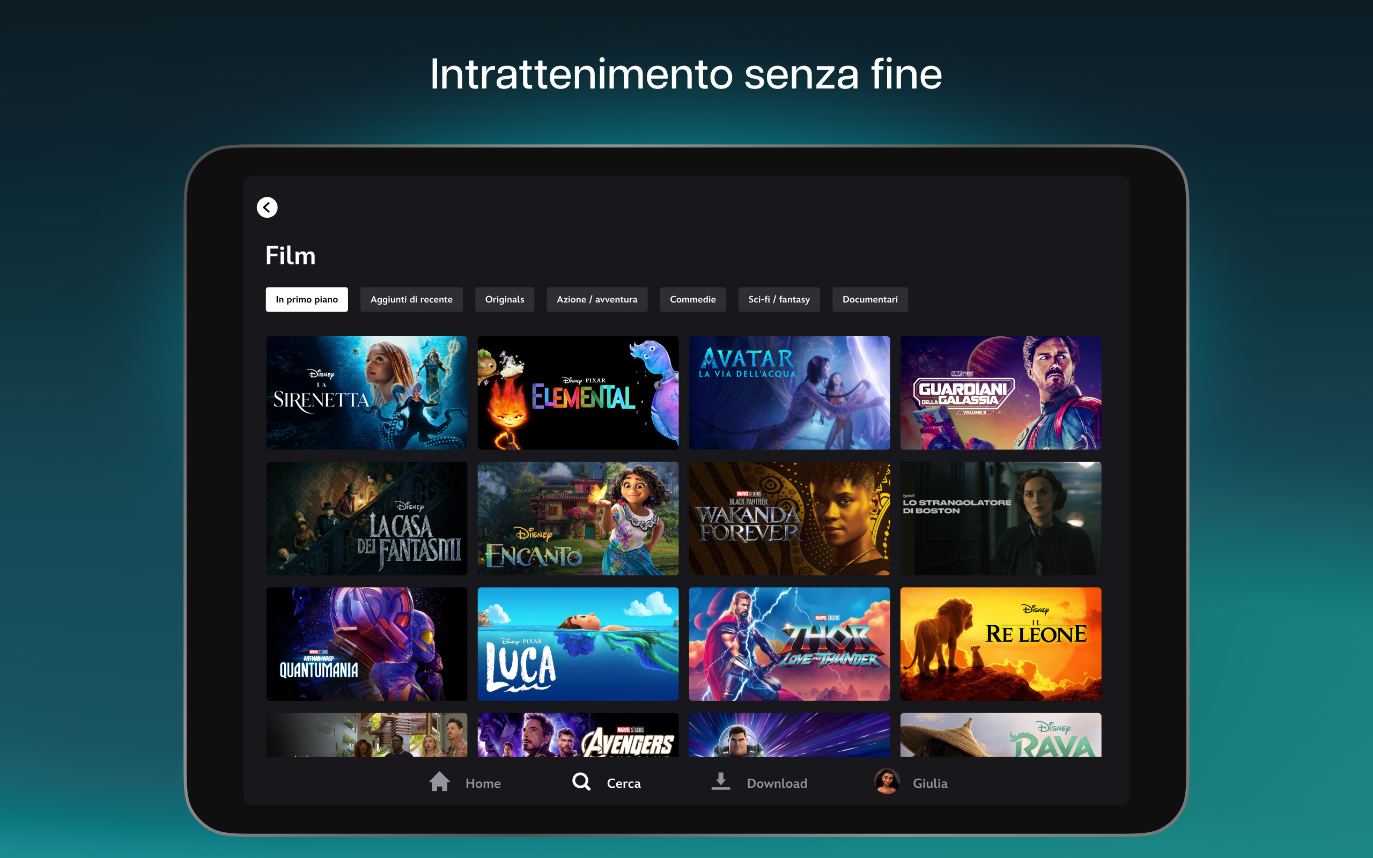Choose Il Re Leone thumbnail
Image resolution: width=1373 pixels, height=858 pixels.
(1001, 644)
